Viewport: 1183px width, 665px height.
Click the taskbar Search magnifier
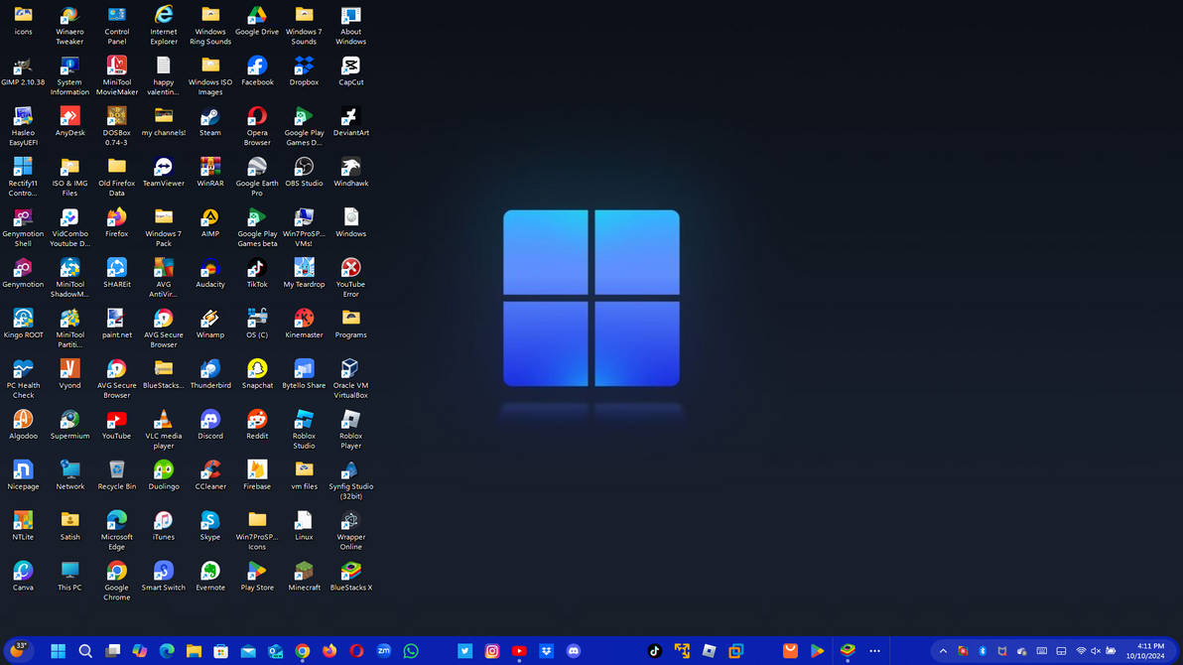coord(85,651)
